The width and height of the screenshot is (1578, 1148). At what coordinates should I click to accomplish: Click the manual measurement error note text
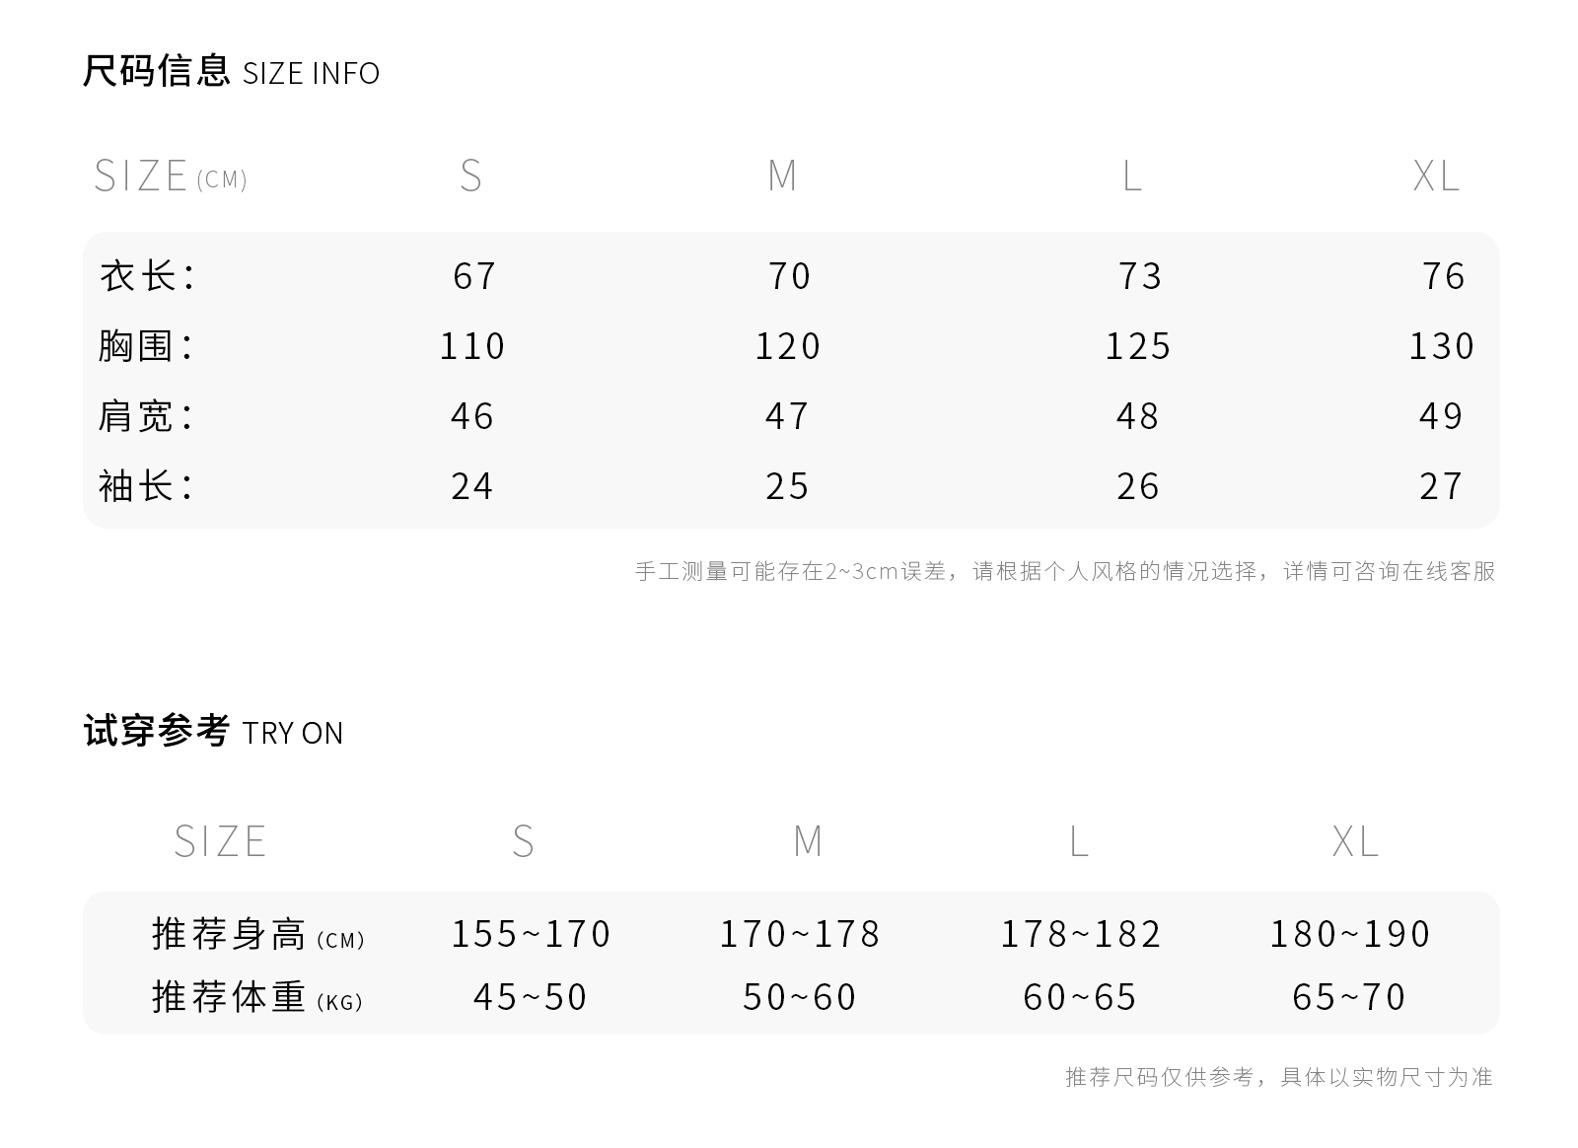tap(1065, 571)
